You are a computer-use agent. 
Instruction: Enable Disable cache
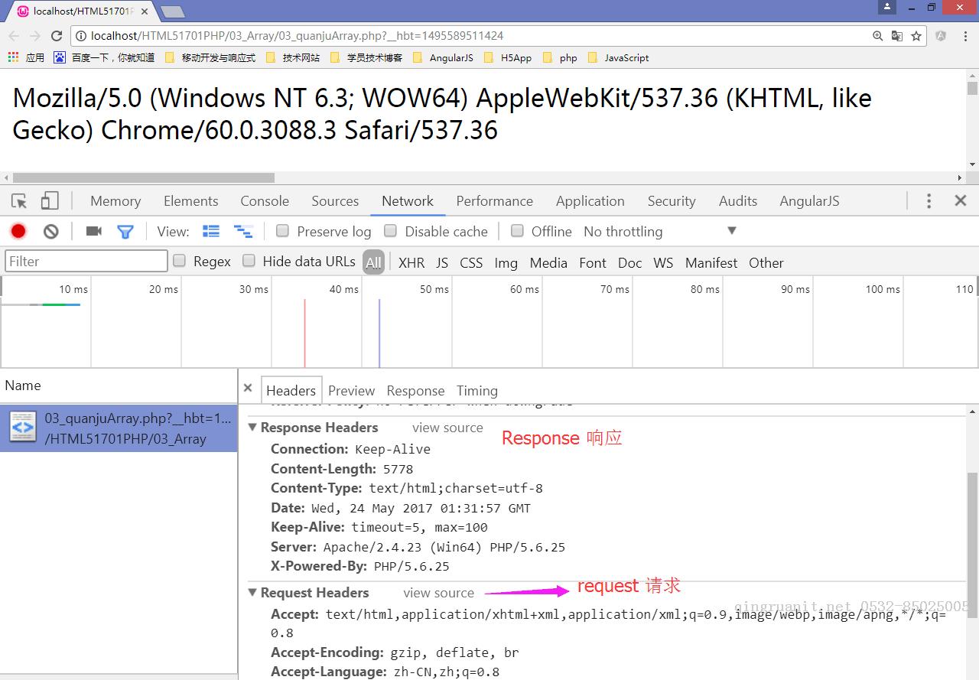(x=390, y=231)
